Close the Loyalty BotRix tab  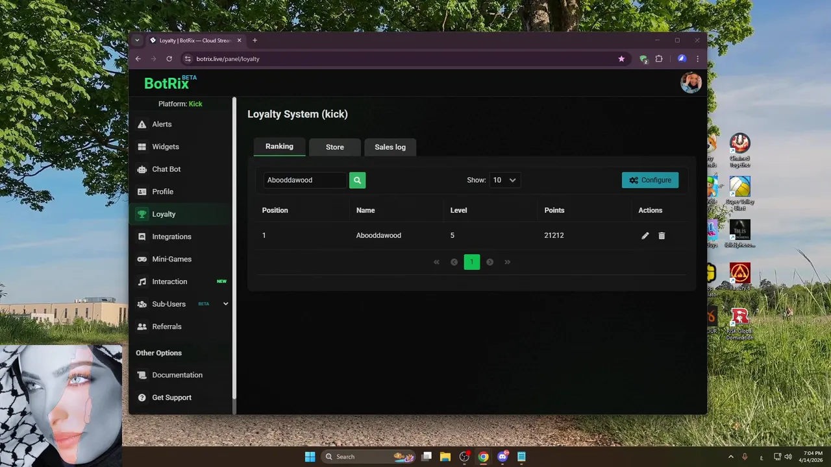[239, 40]
